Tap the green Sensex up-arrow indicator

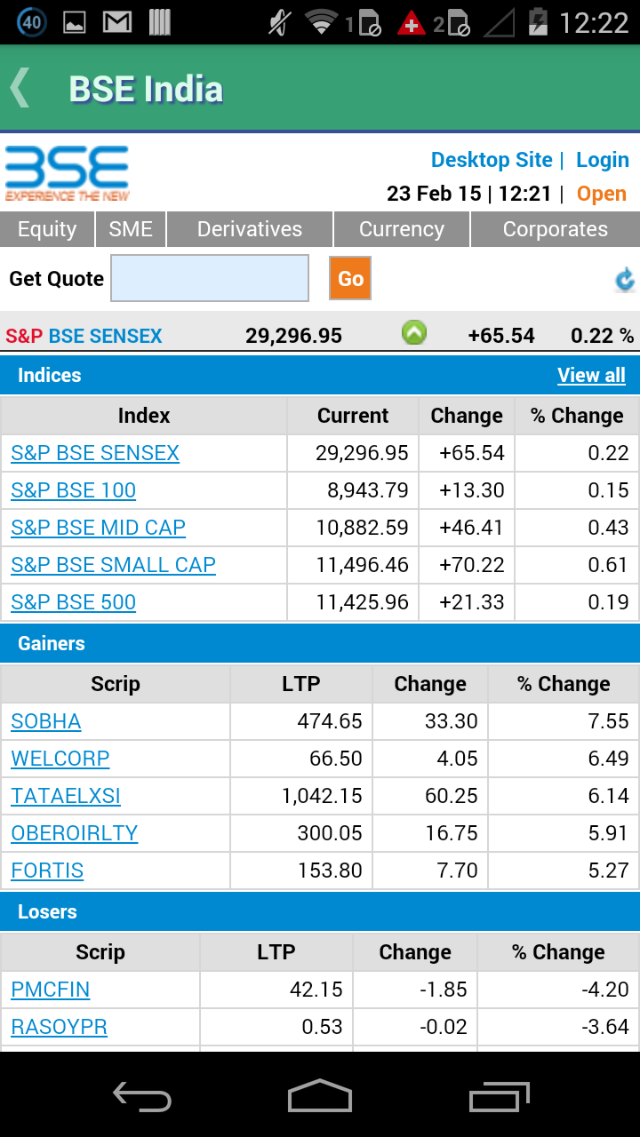(414, 333)
